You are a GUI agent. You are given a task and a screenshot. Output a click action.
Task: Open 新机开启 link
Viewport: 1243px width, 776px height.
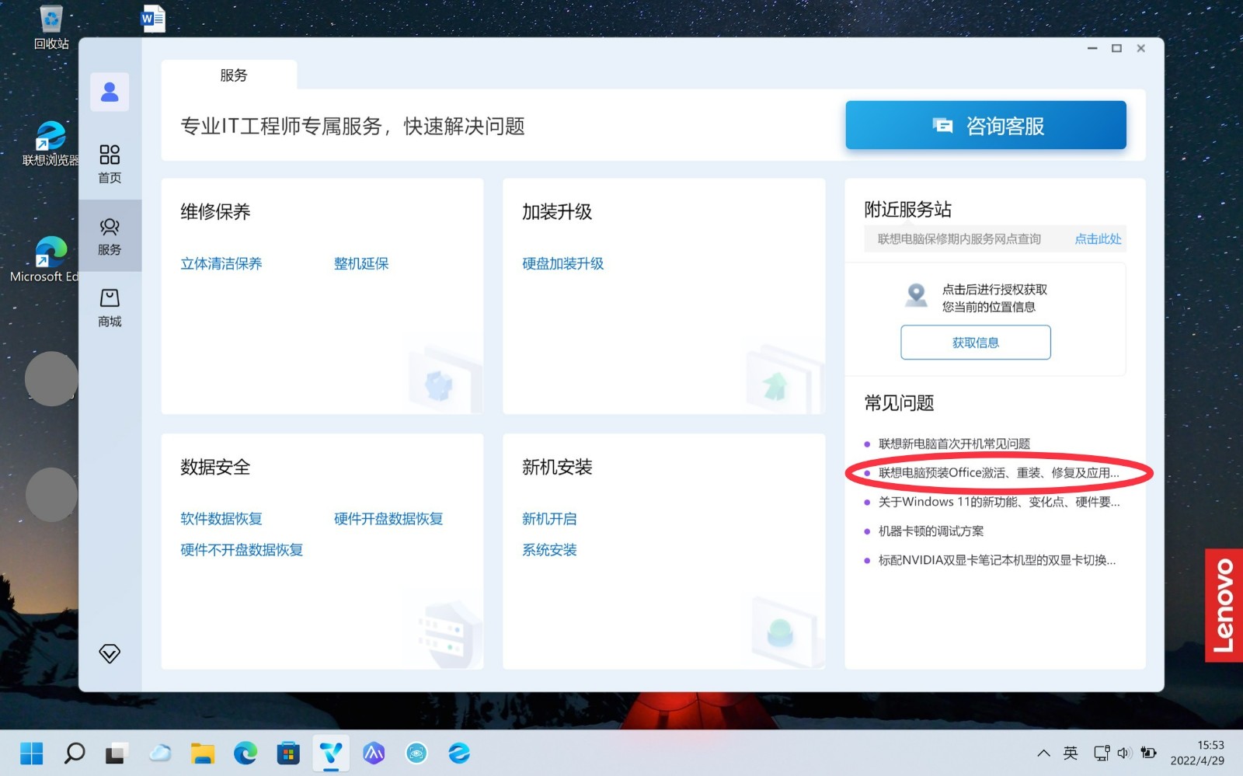[549, 518]
